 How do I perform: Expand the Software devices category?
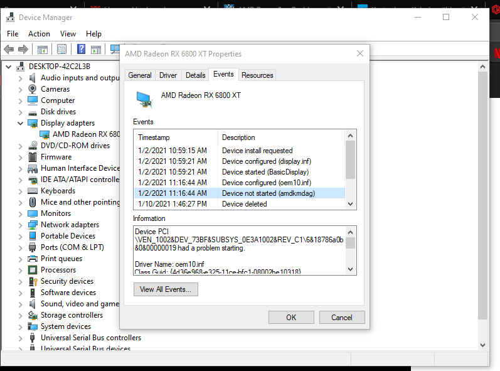(21, 293)
